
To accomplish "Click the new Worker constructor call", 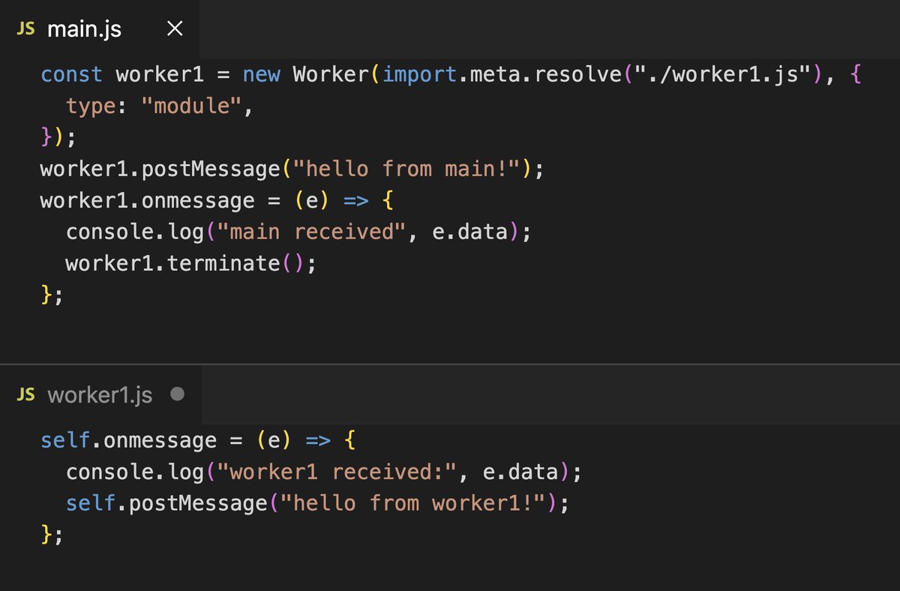I will 304,75.
